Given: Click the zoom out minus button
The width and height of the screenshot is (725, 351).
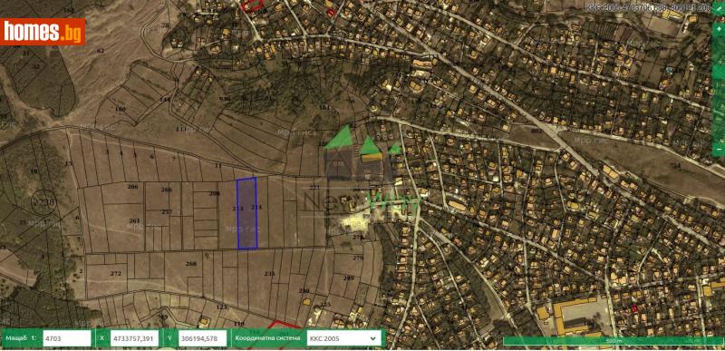Looking at the screenshot, I should pyautogui.click(x=718, y=150).
